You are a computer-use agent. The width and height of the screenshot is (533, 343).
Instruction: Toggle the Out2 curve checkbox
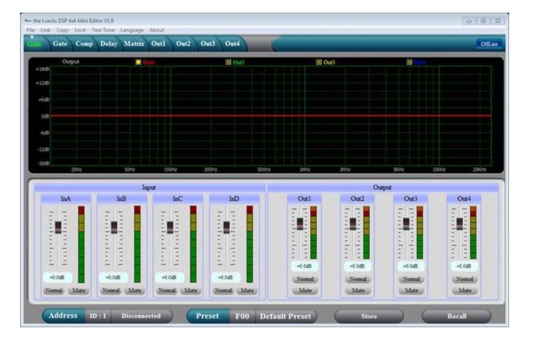click(x=229, y=62)
